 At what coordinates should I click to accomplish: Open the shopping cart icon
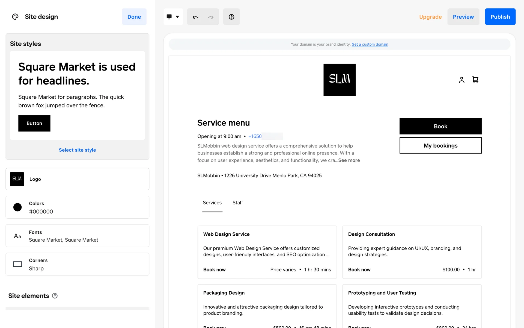[x=475, y=80]
